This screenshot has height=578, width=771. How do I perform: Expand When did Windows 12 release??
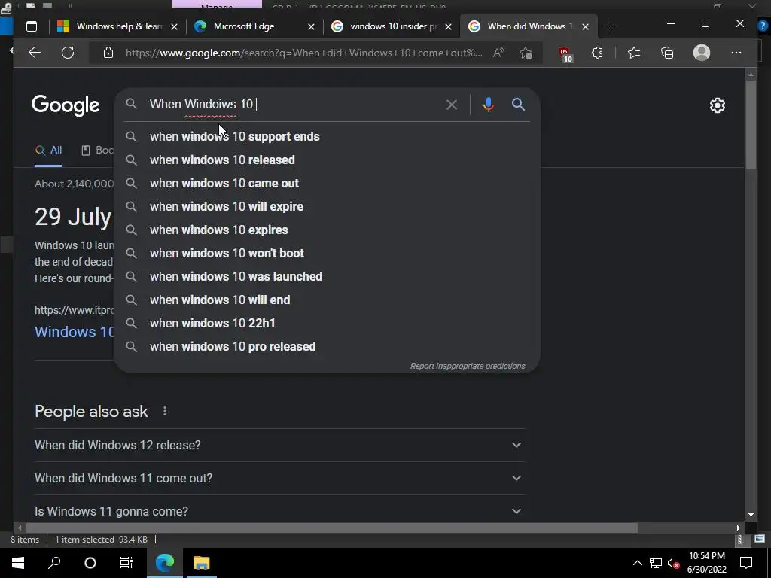pyautogui.click(x=279, y=445)
